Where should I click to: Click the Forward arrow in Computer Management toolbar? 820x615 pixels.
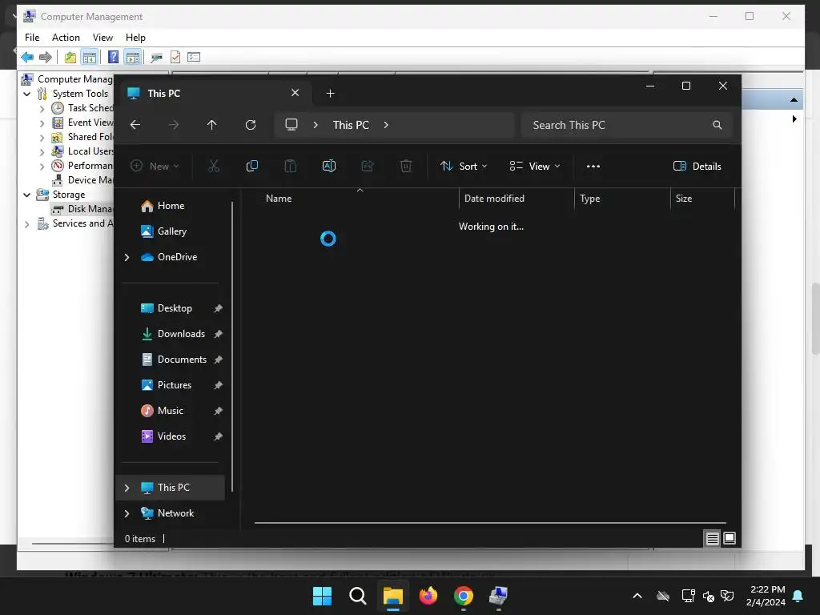(46, 57)
